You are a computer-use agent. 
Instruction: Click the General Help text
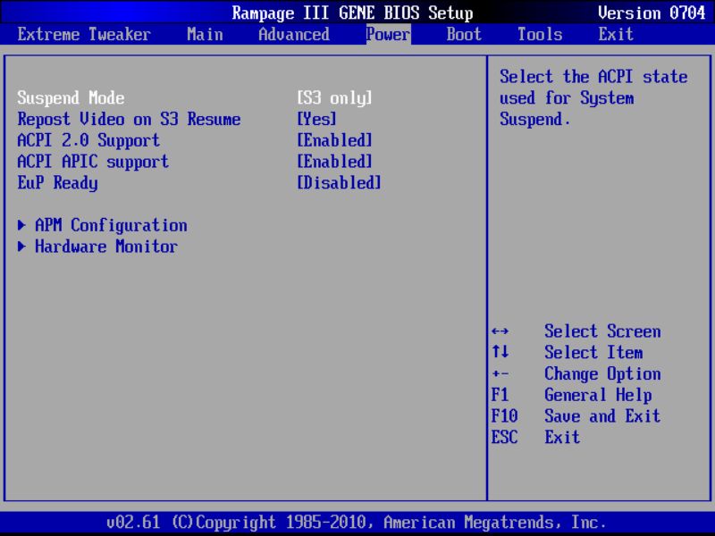click(x=598, y=395)
